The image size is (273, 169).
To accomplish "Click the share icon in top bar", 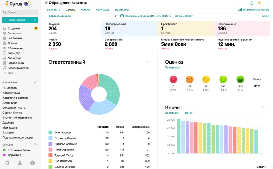I will [x=252, y=3].
